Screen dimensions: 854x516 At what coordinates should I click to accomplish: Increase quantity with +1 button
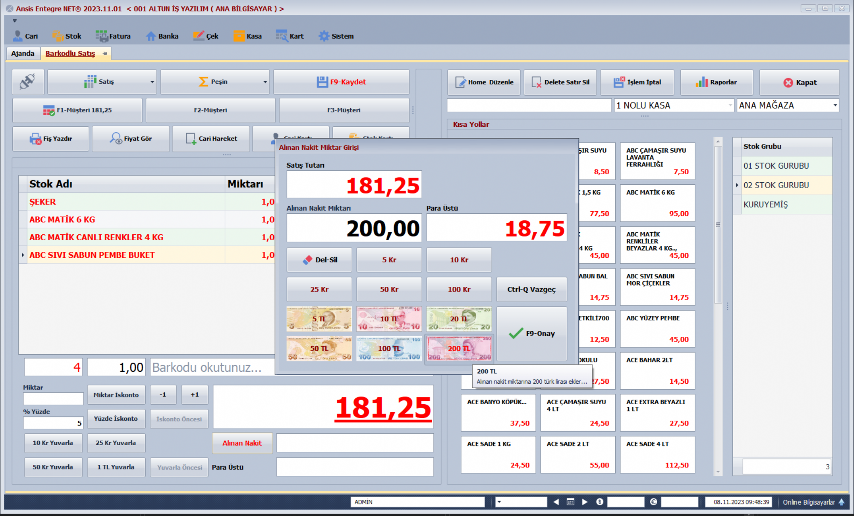pyautogui.click(x=195, y=395)
